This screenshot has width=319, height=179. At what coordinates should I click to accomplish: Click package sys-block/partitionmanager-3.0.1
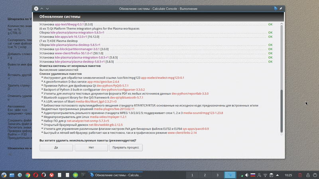point(77,49)
